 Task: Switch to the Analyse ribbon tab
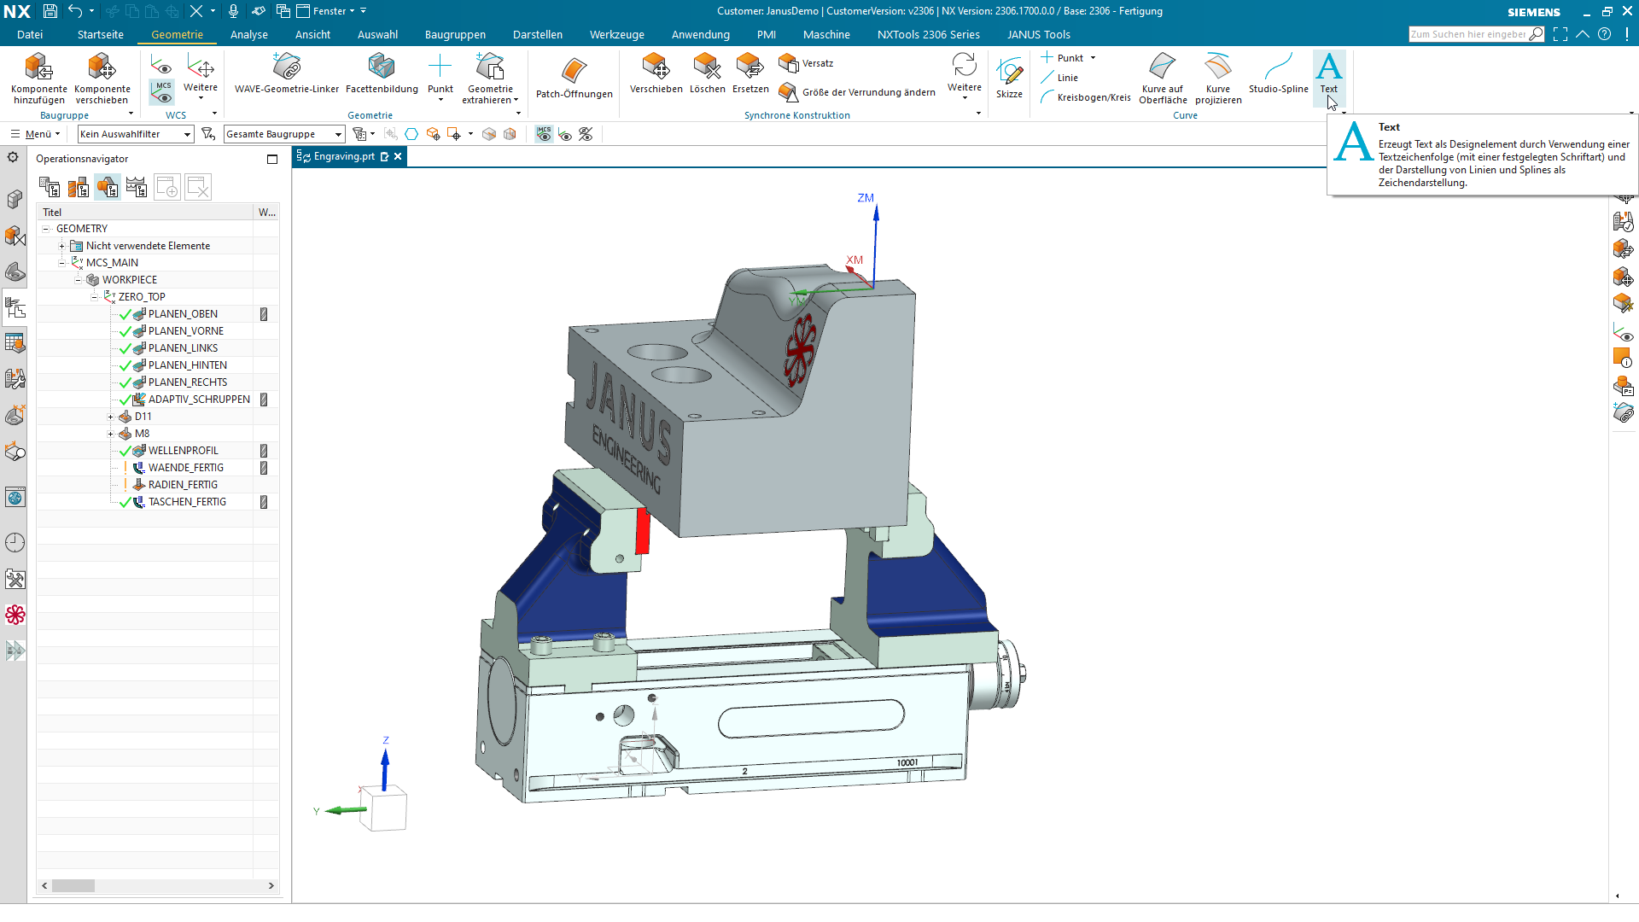point(248,34)
